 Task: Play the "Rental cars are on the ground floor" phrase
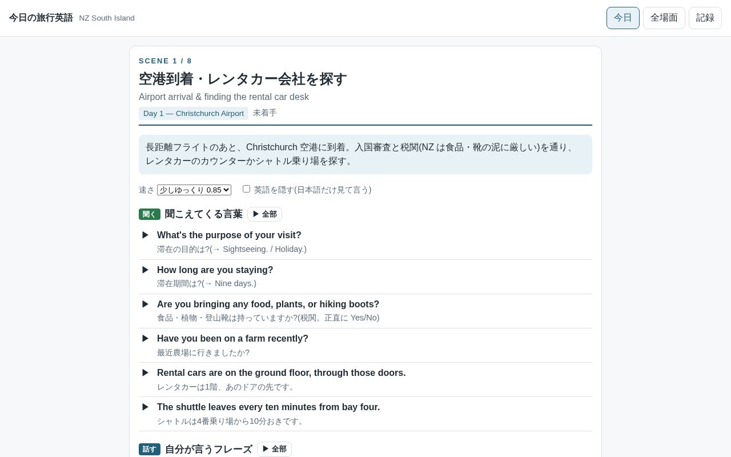click(x=146, y=372)
